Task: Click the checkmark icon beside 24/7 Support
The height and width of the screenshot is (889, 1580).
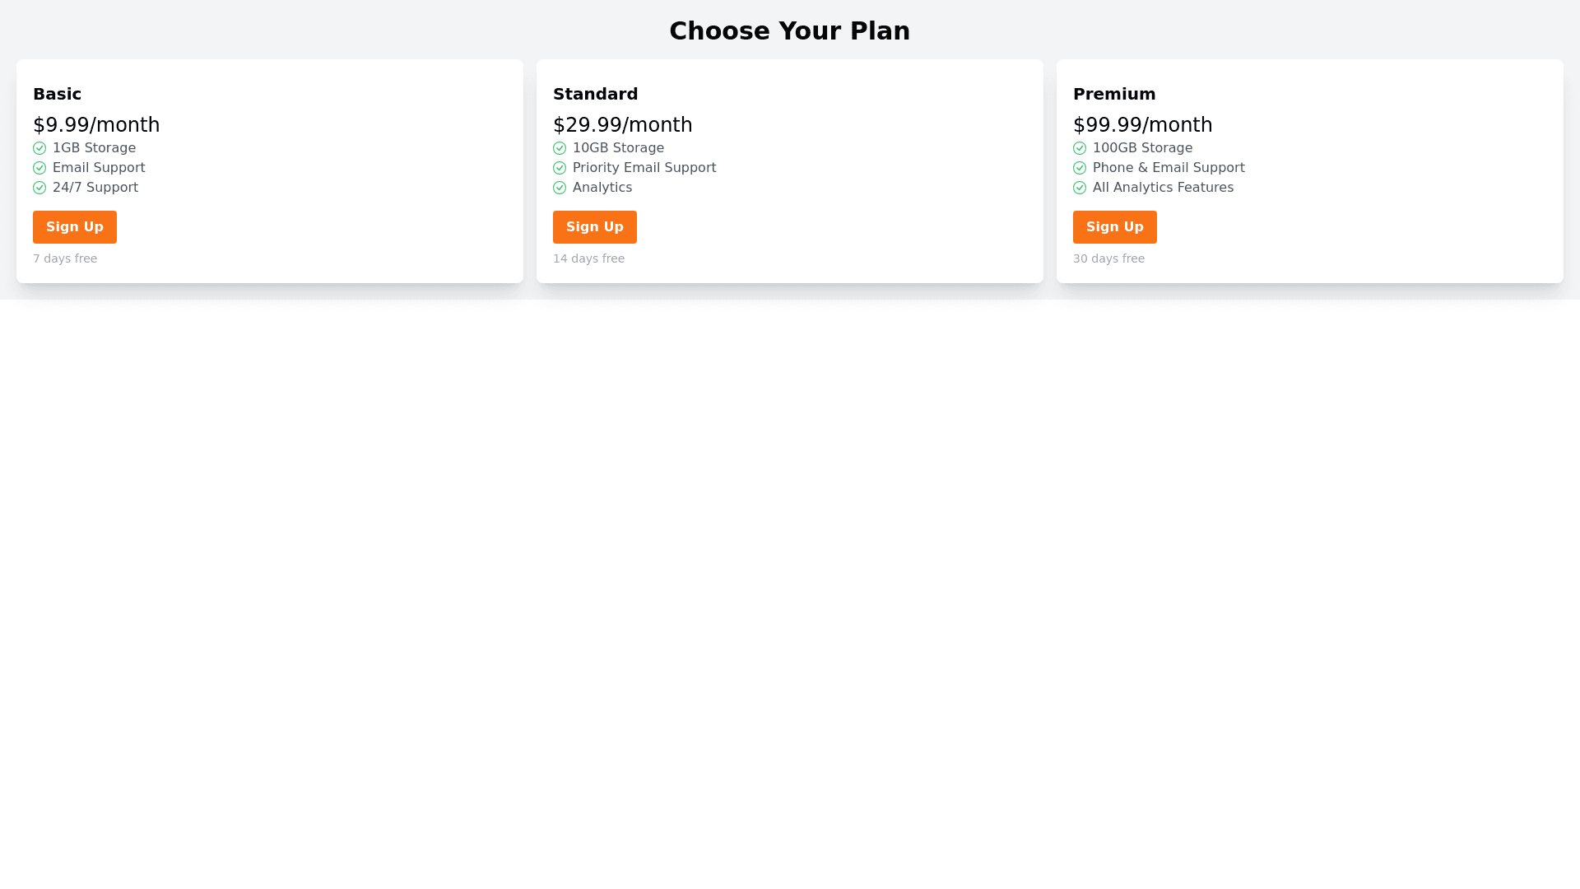Action: 39,188
